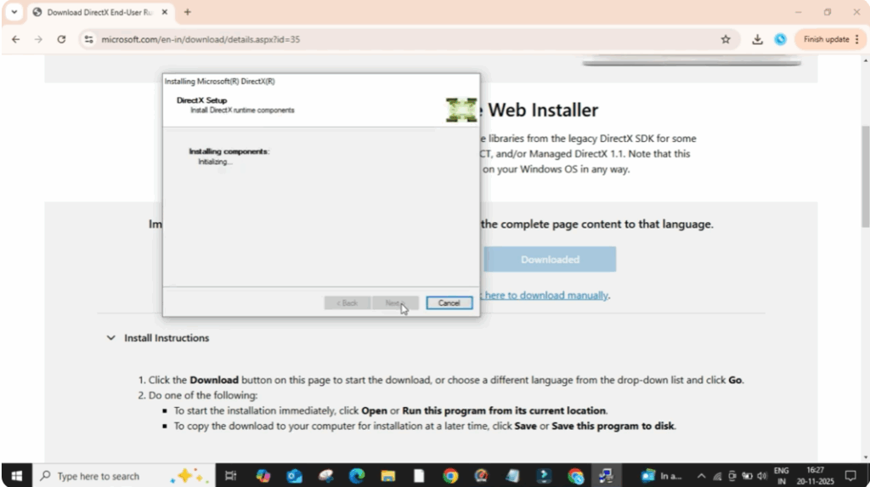Click the disabled Back button in DirectX Setup
Screen dimensions: 870x487
[347, 303]
